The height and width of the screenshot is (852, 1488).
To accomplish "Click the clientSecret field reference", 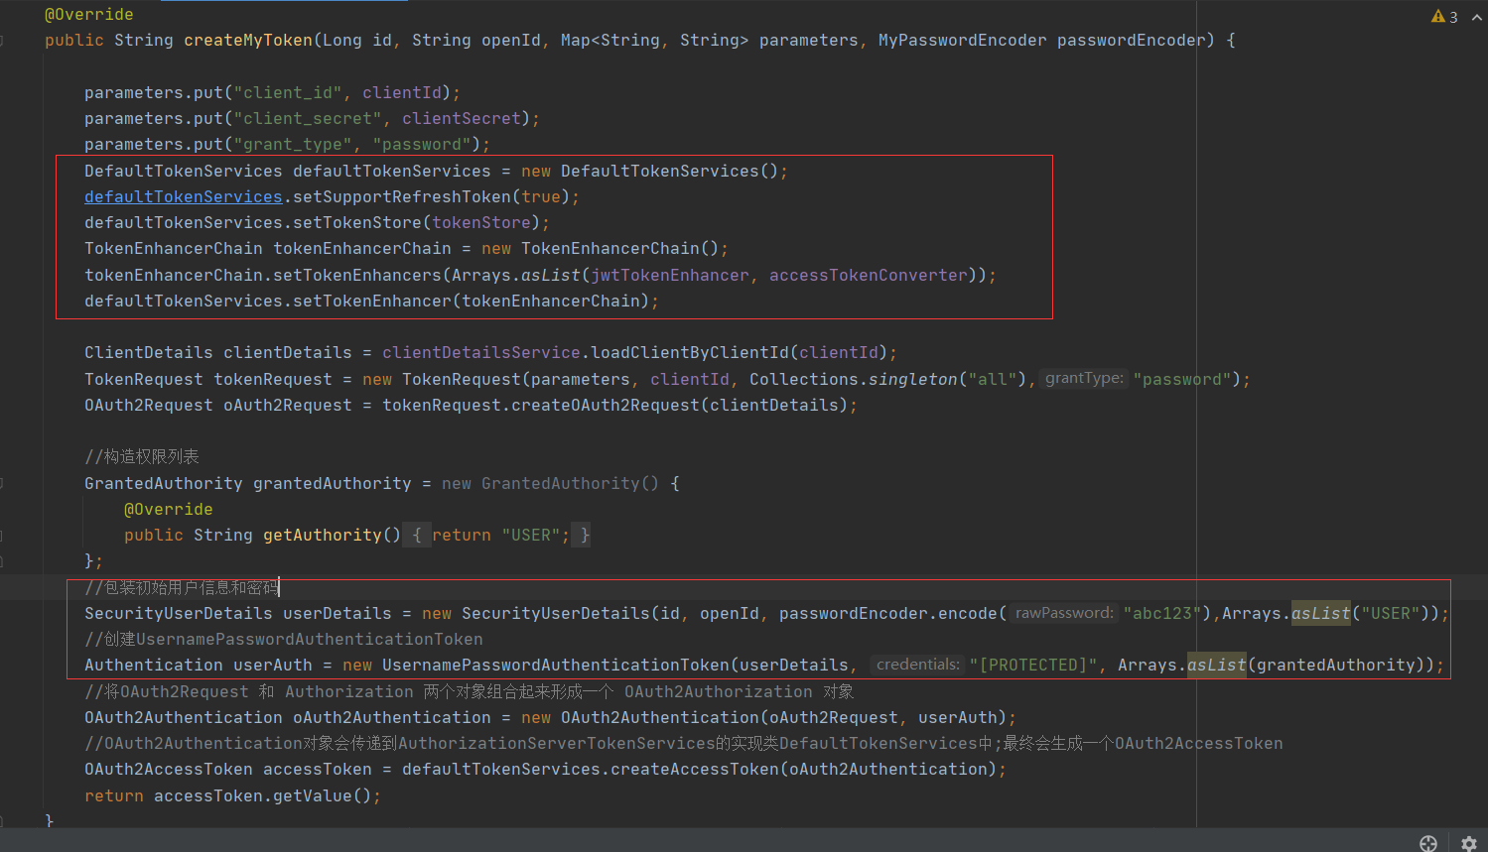I will click(462, 118).
